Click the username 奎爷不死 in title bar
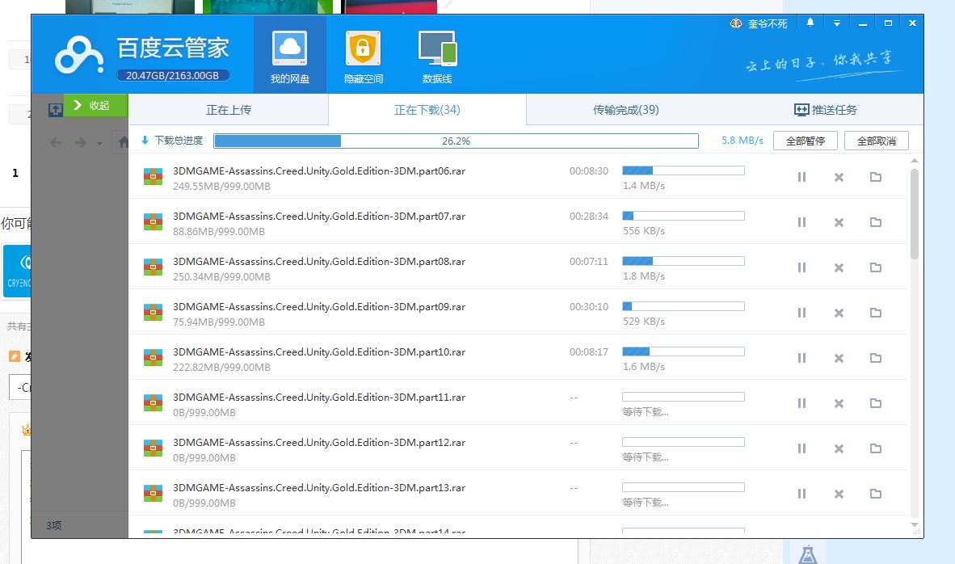955x564 pixels. click(768, 23)
